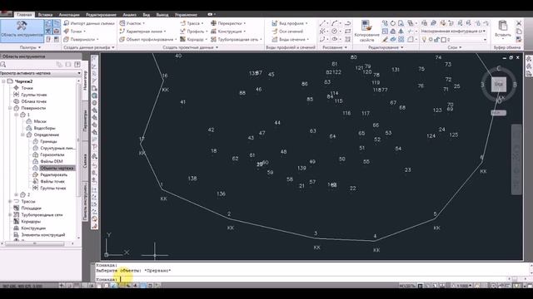Select the Трассы tree item
533x299 pixels.
coord(27,202)
